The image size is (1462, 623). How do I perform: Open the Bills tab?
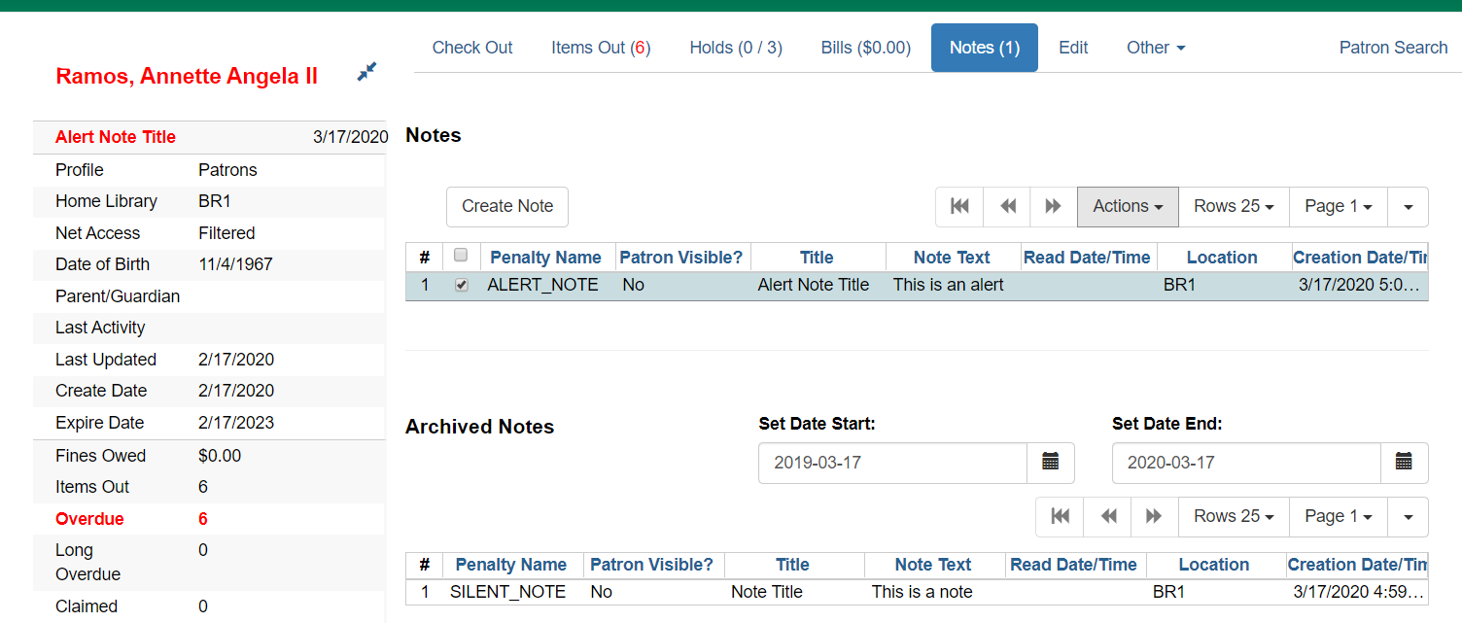[x=864, y=47]
